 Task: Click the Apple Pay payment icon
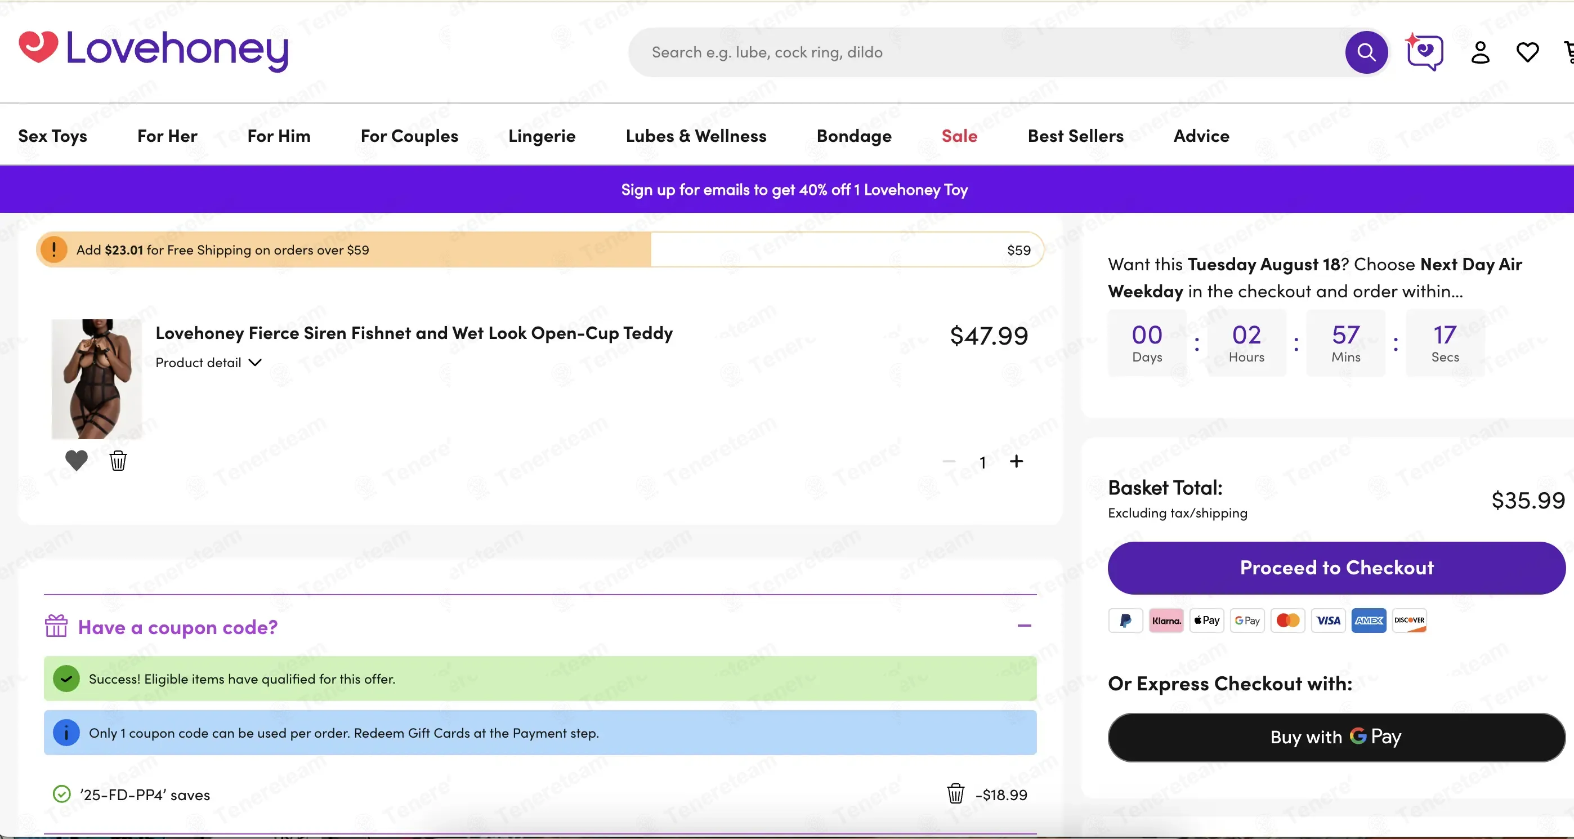point(1207,620)
